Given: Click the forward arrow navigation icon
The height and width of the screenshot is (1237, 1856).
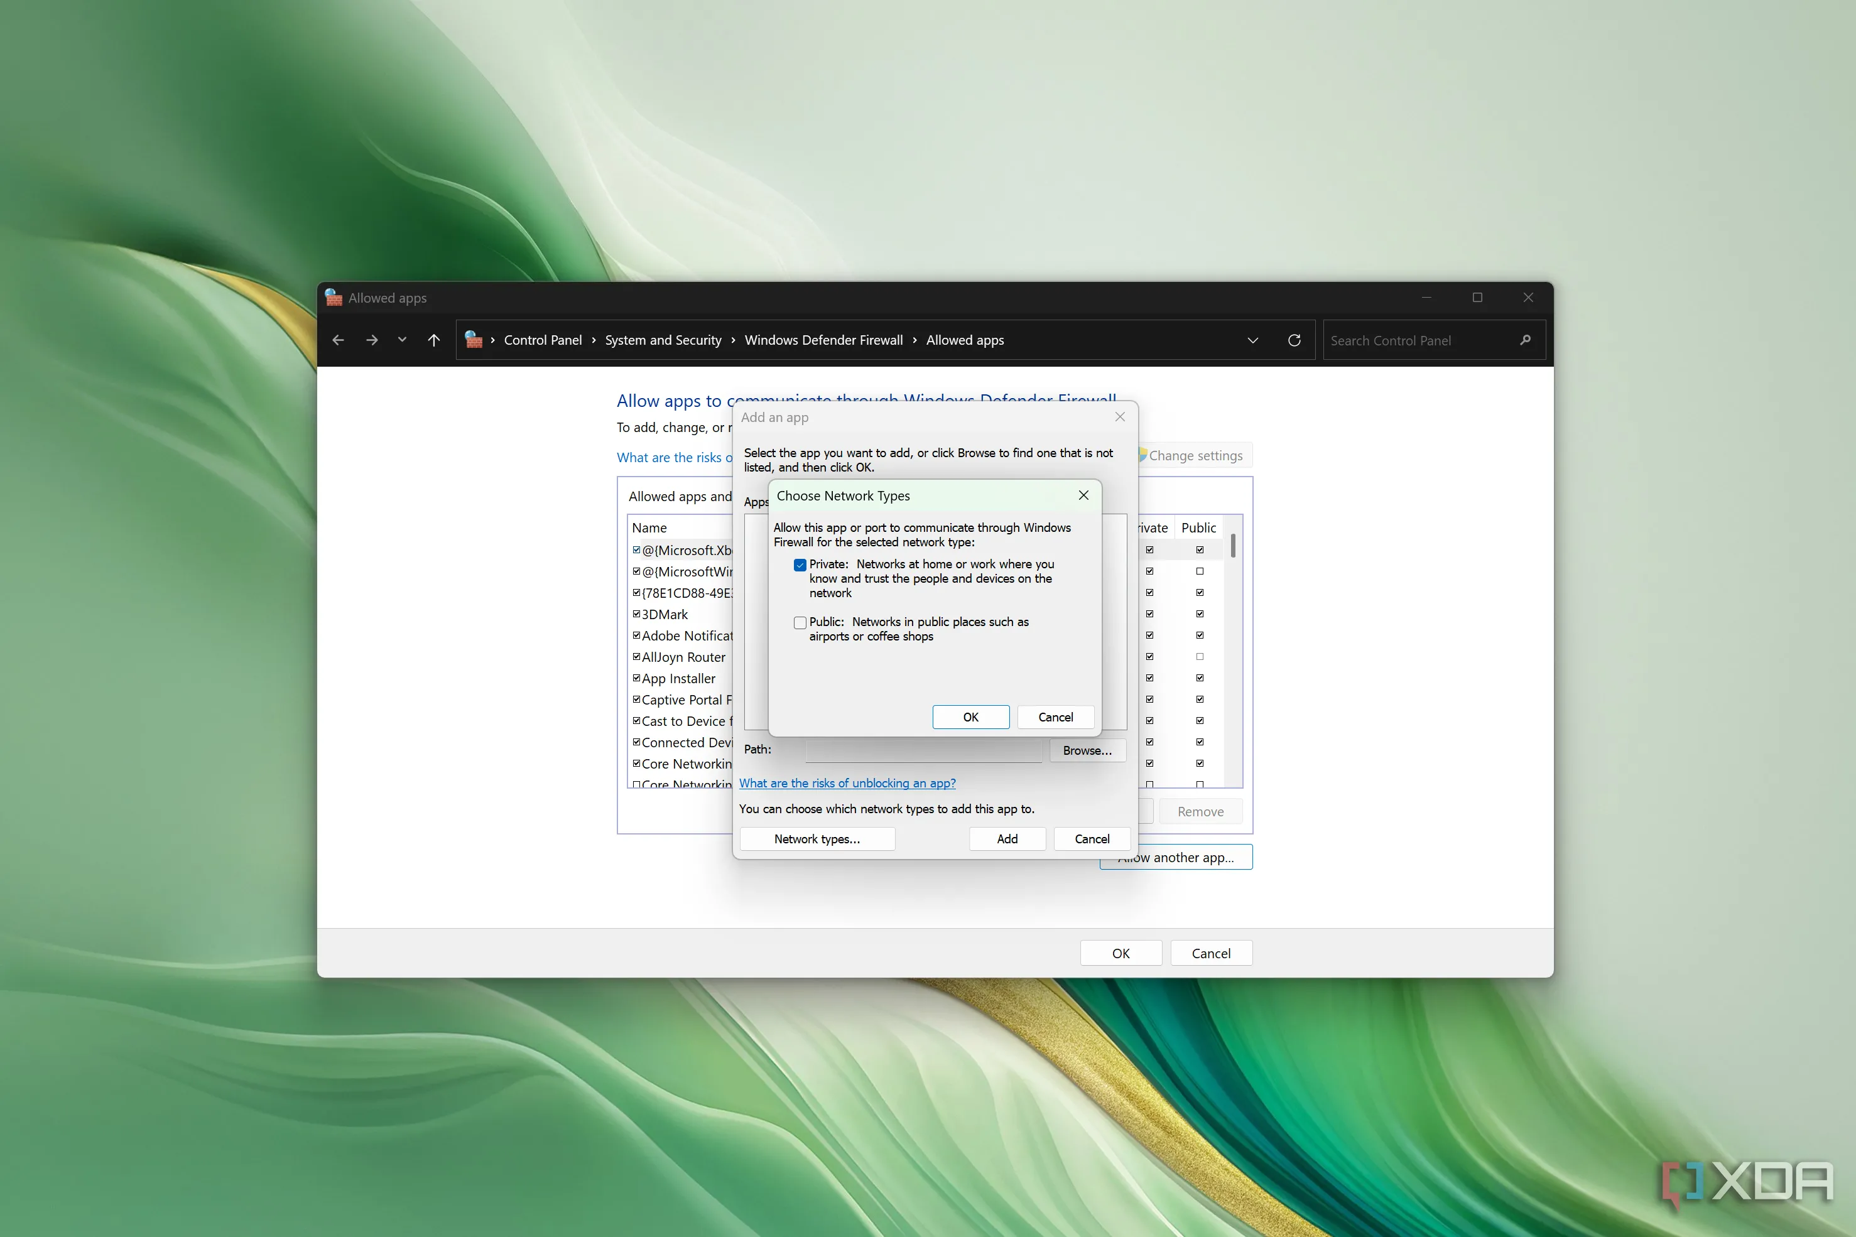Looking at the screenshot, I should pyautogui.click(x=372, y=340).
